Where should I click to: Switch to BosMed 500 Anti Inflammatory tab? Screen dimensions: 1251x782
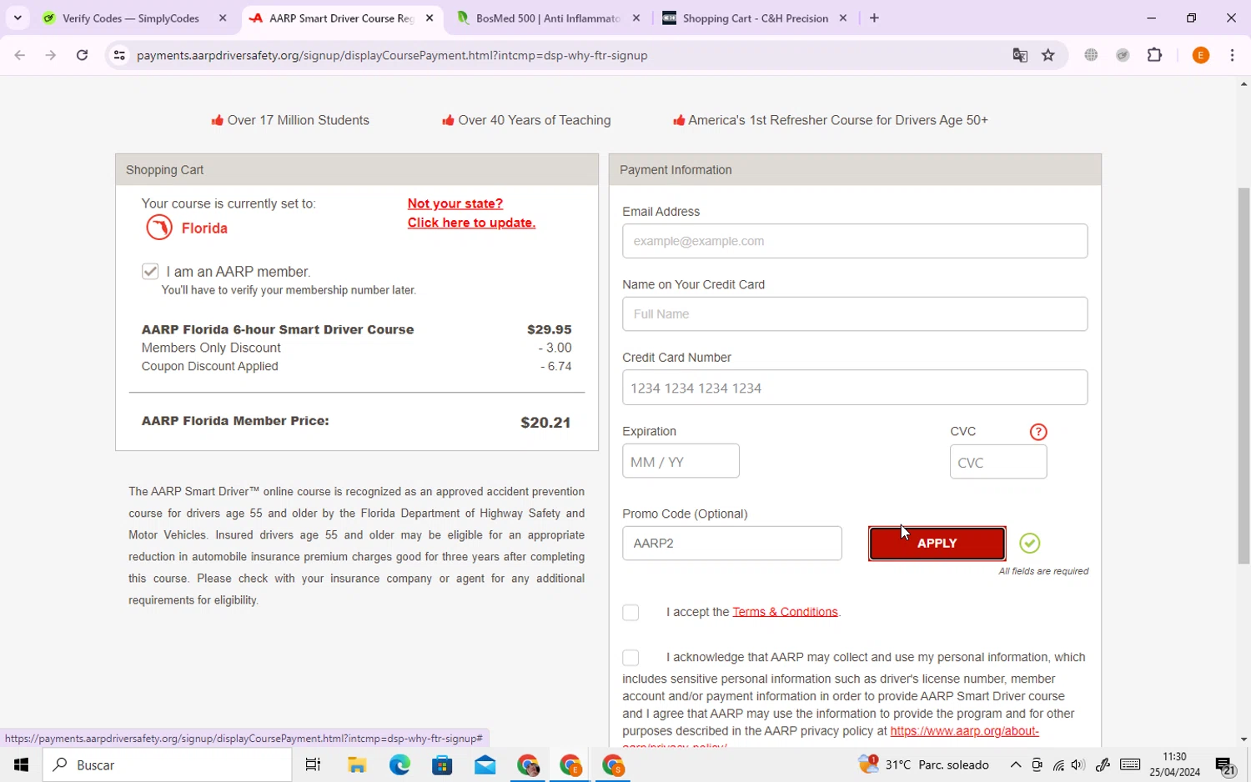coord(548,18)
